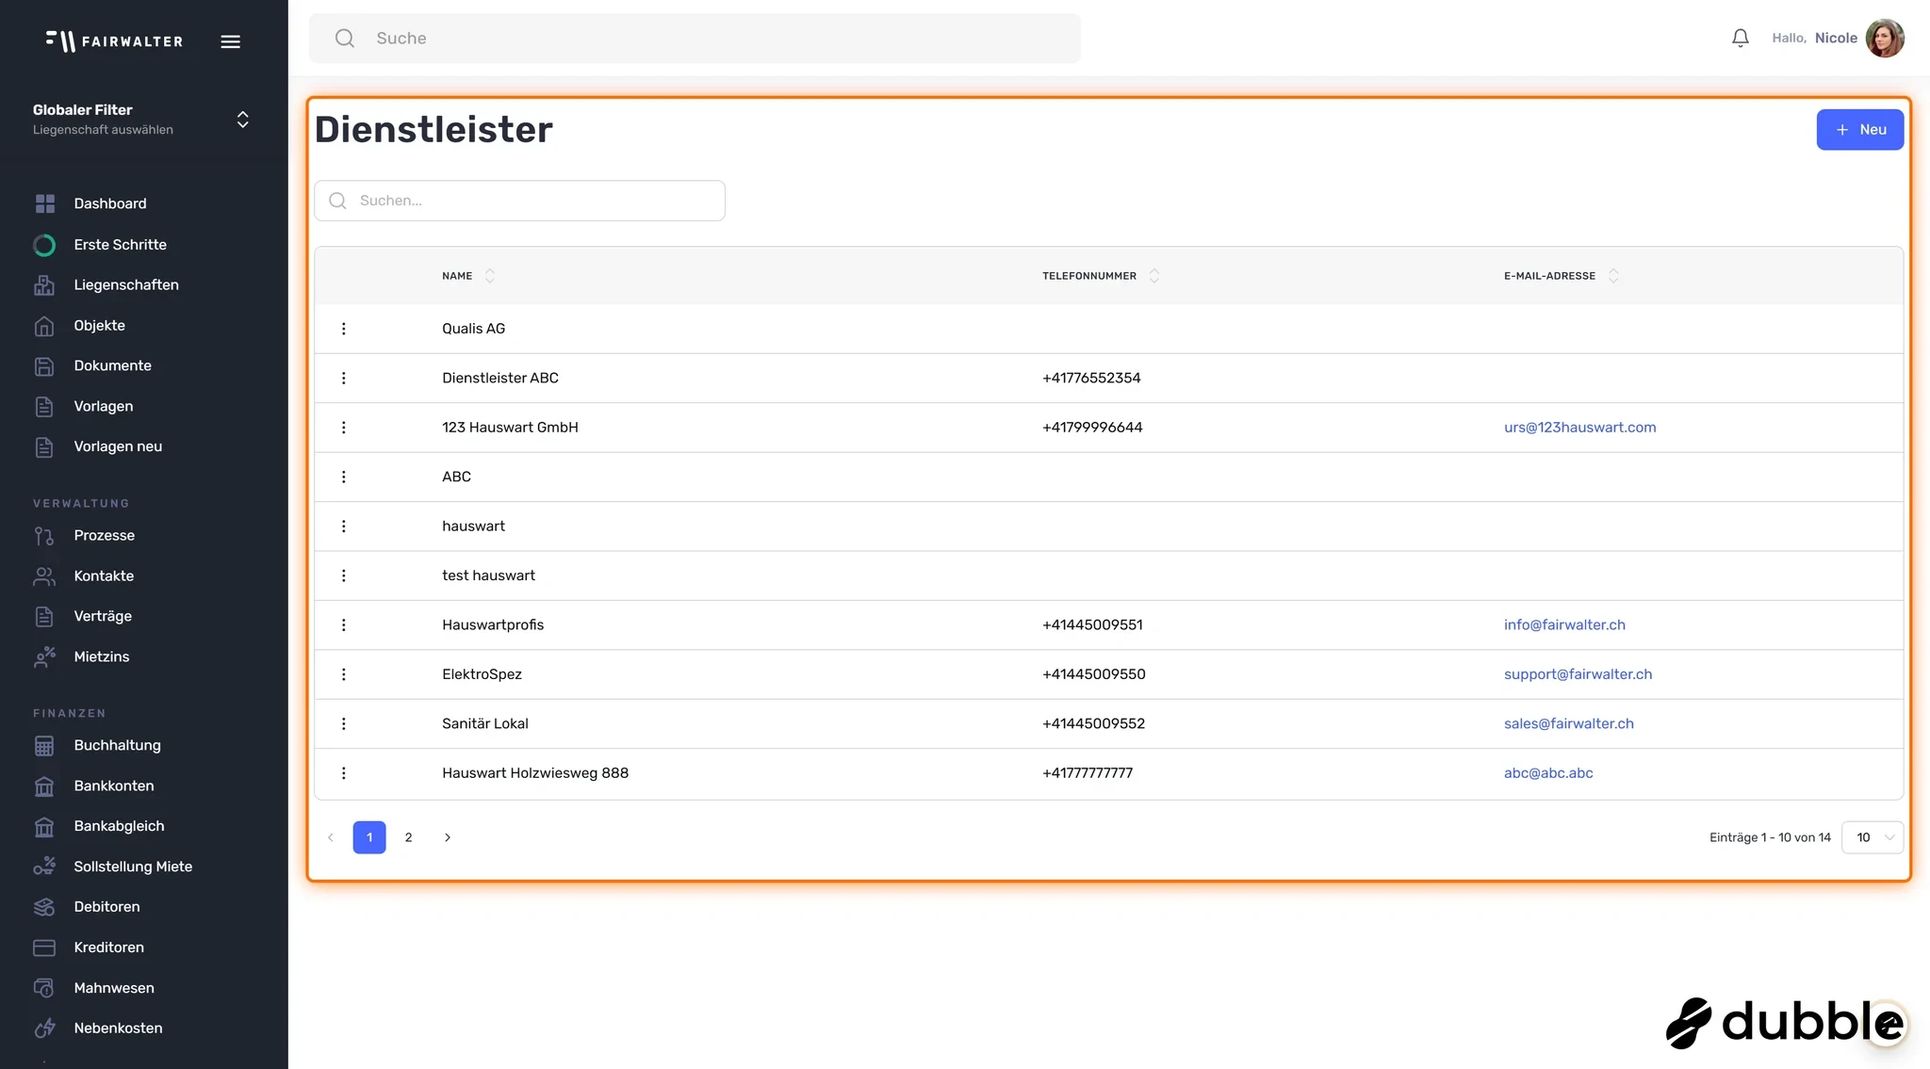Click email link support@fairwalter.ch
This screenshot has width=1930, height=1069.
(1578, 674)
